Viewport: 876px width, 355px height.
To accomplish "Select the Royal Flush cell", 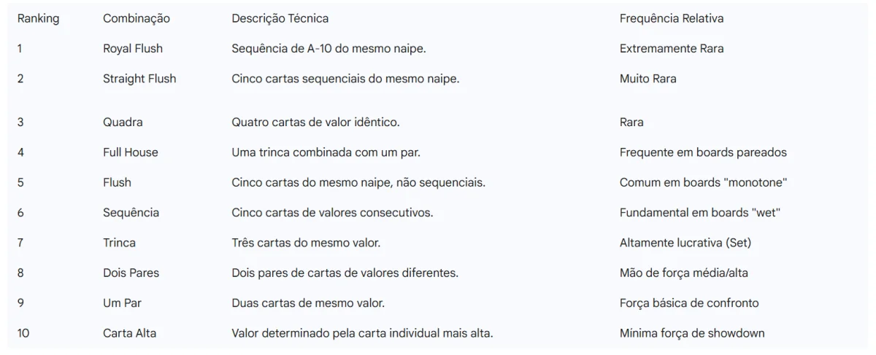I will point(132,49).
